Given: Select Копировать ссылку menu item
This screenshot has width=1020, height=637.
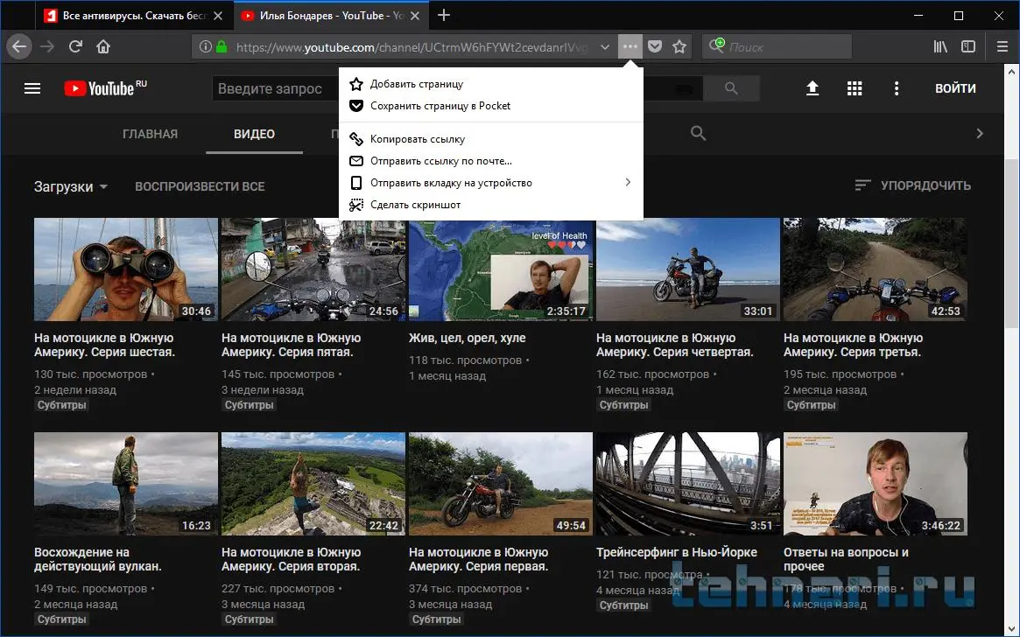Looking at the screenshot, I should [x=417, y=139].
